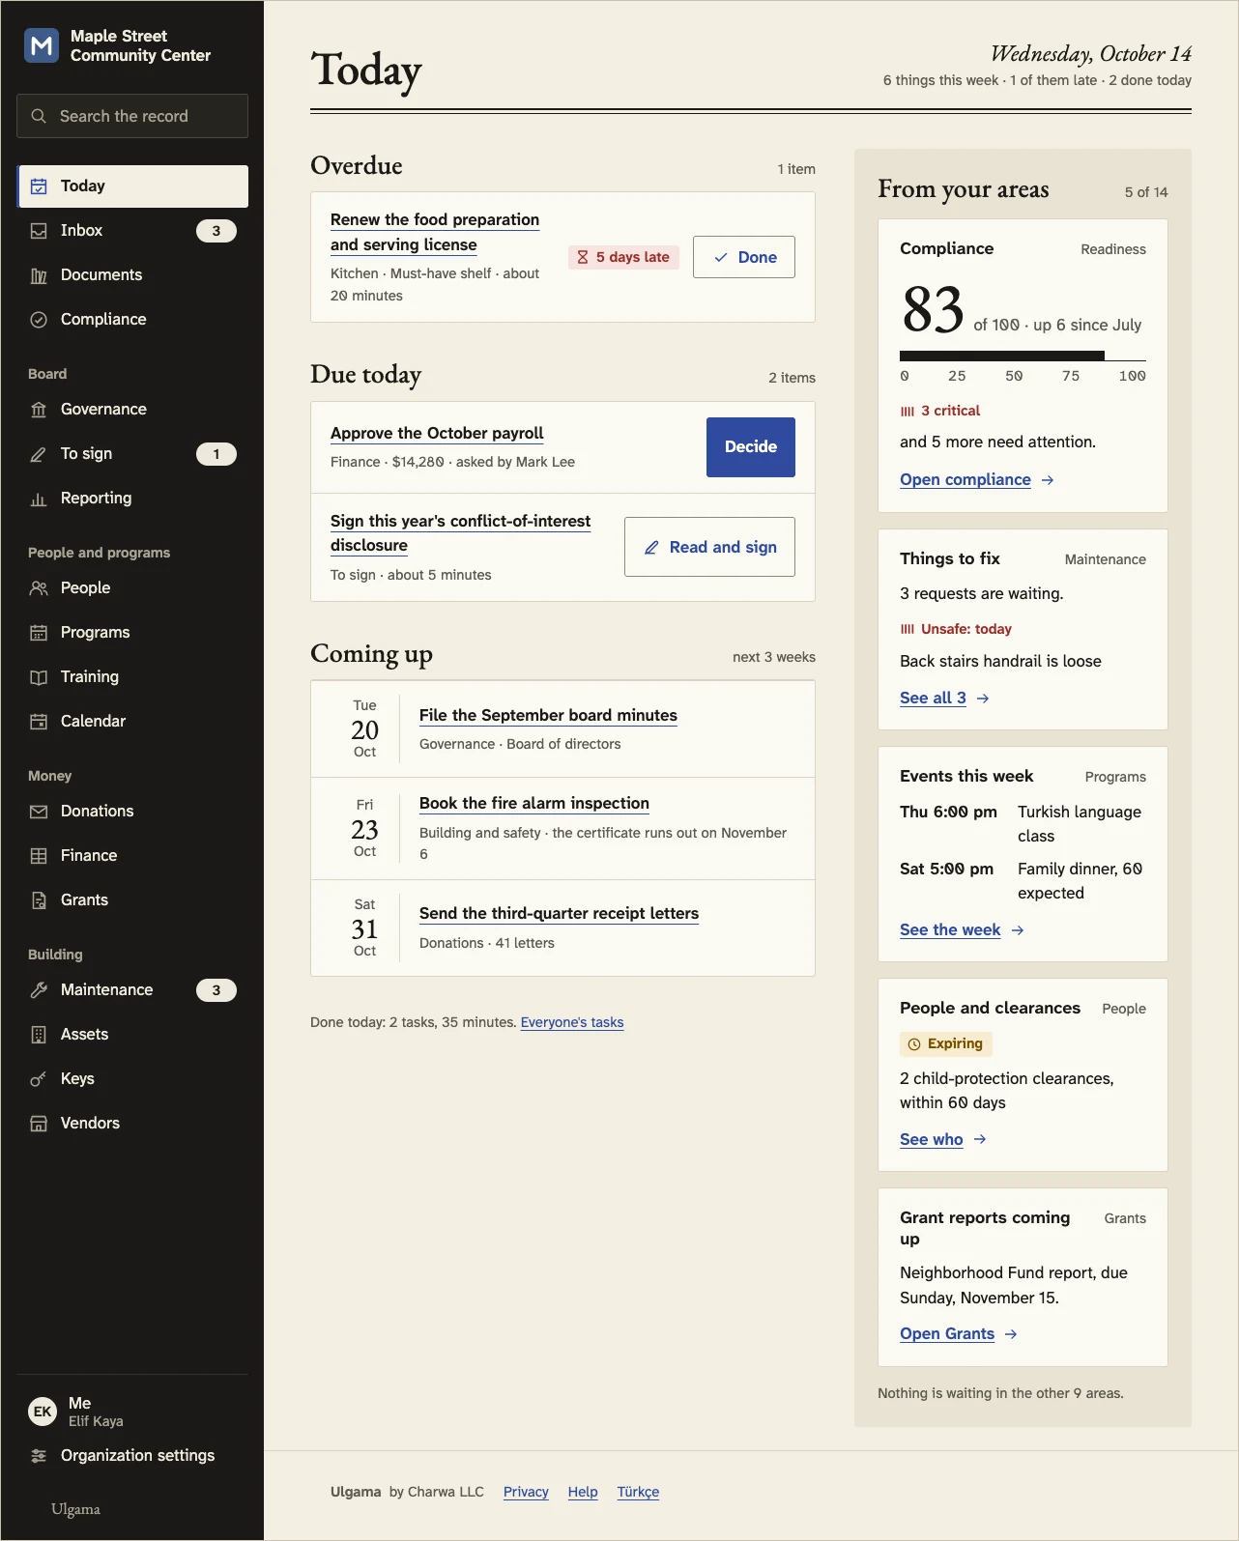
Task: Focus the Search the record field
Action: 132,116
